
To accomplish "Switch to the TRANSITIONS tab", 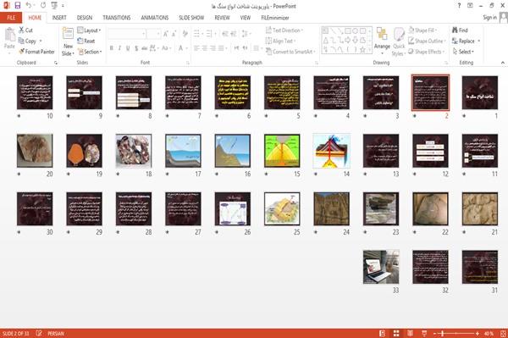I will click(x=117, y=18).
